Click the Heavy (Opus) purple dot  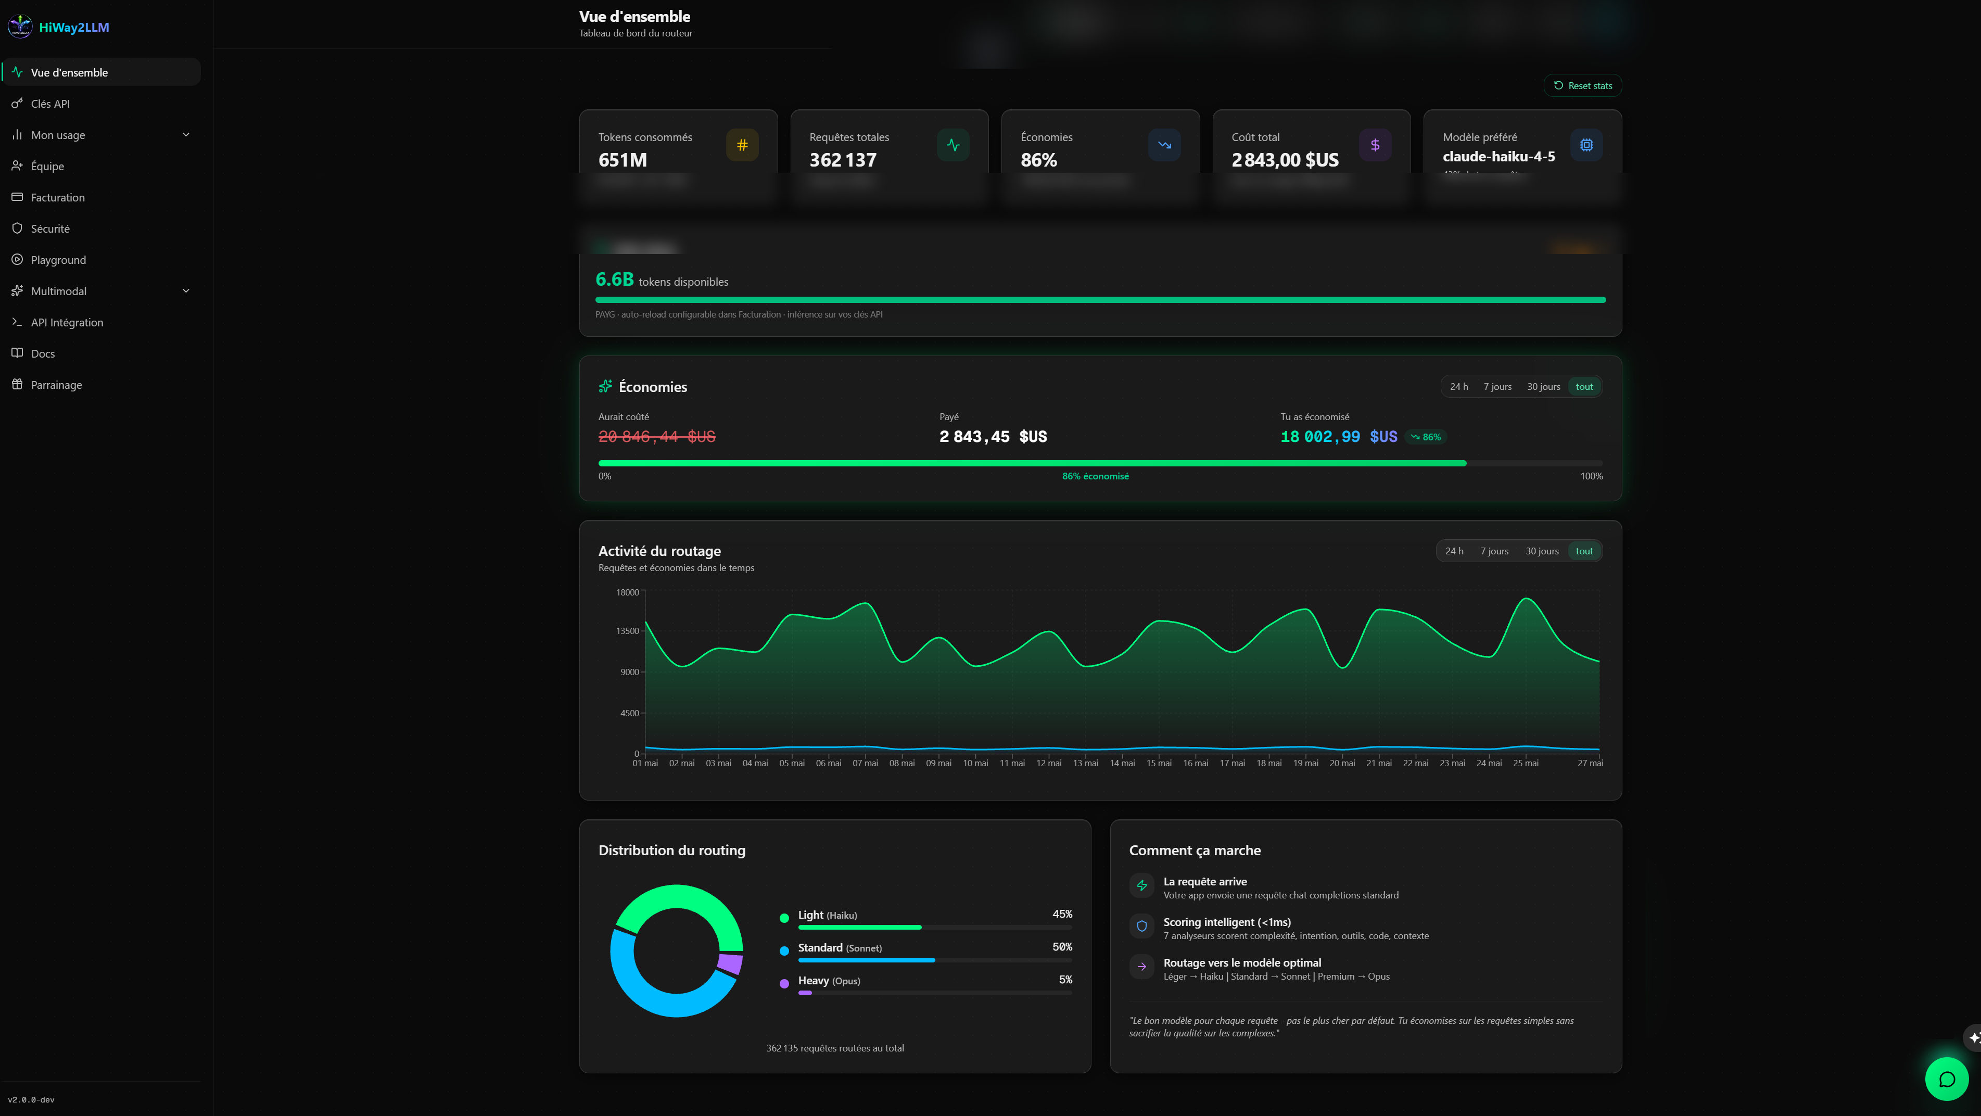pyautogui.click(x=784, y=983)
